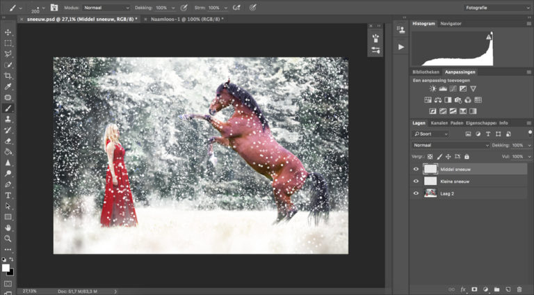Switch to the Naamloos-1 document tab
534x295 pixels.
click(x=184, y=19)
